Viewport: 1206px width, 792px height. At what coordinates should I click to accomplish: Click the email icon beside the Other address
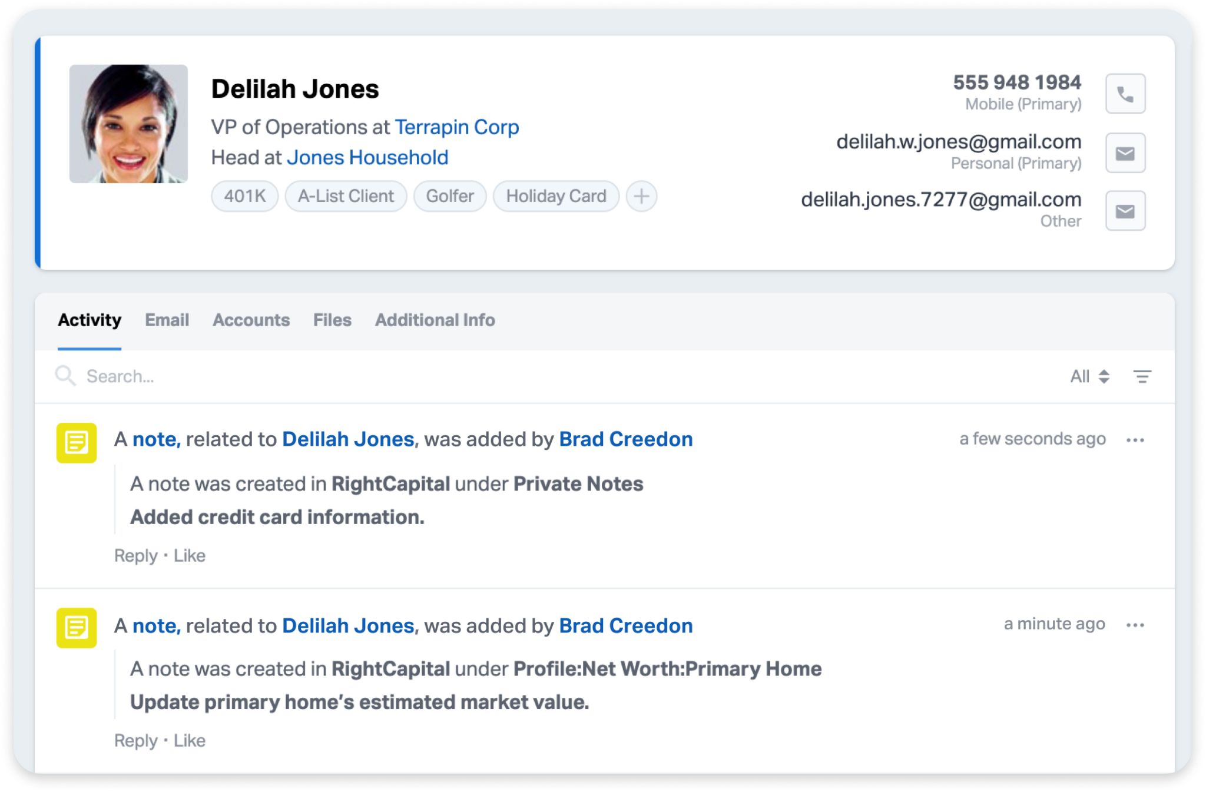(x=1125, y=210)
